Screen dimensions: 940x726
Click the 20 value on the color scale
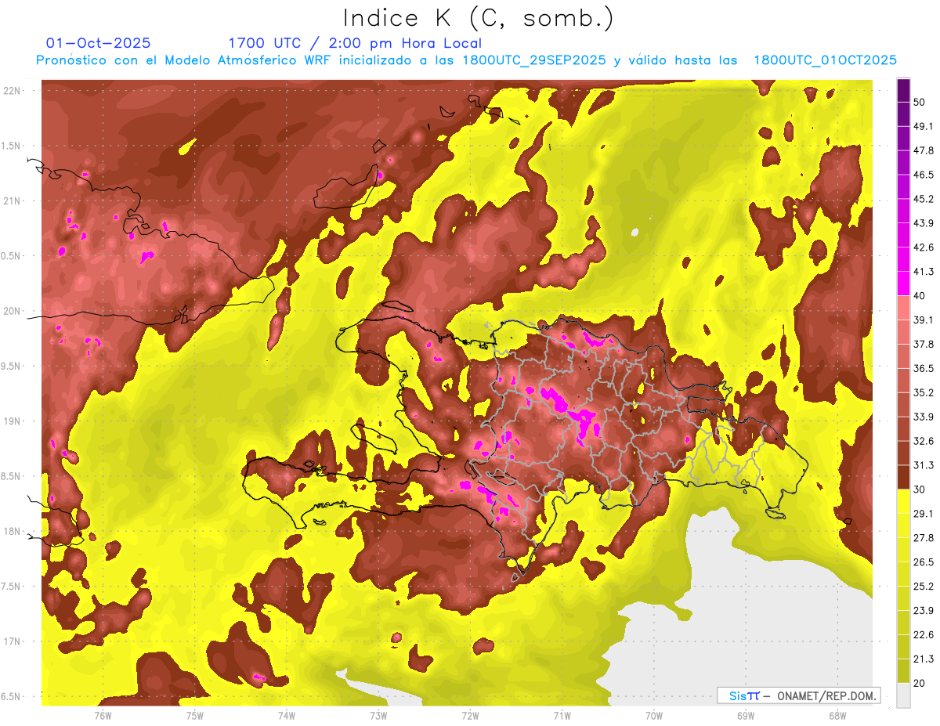coord(920,682)
